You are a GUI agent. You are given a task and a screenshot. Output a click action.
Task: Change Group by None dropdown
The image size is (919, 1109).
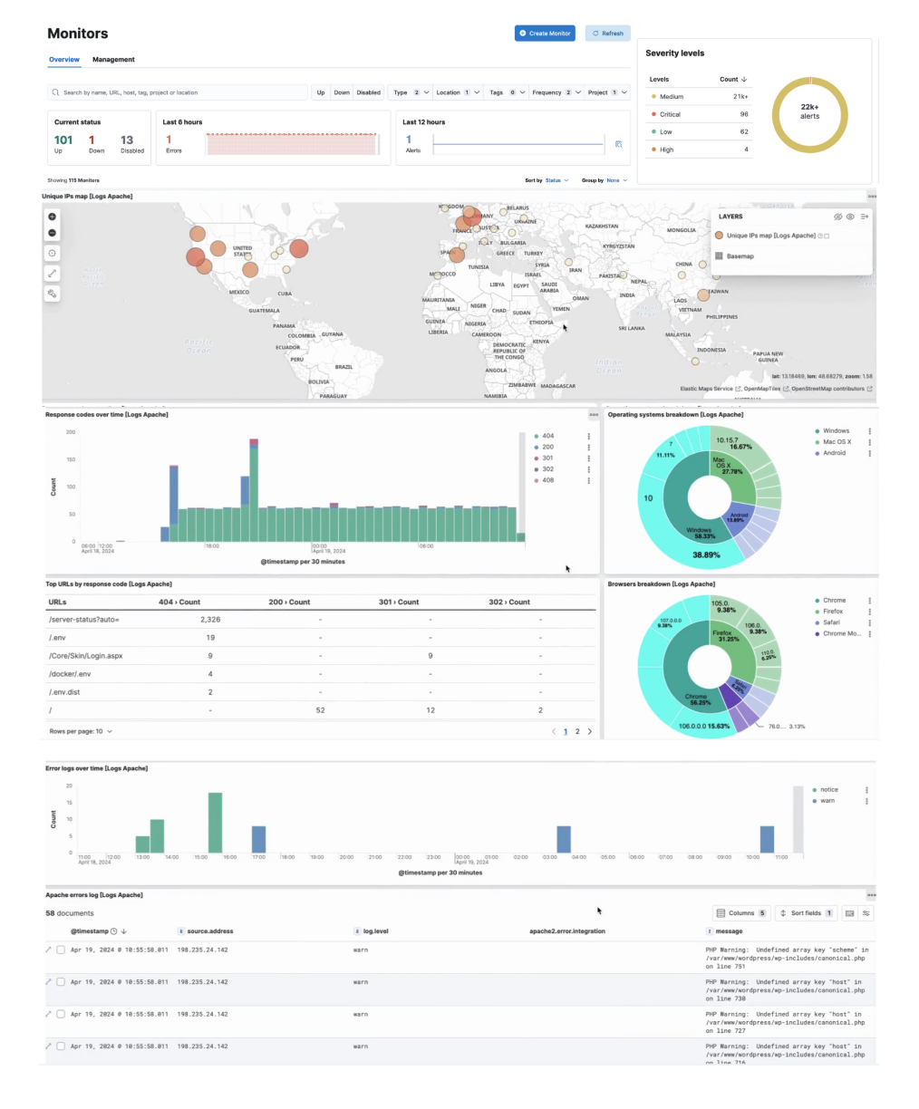tap(616, 180)
